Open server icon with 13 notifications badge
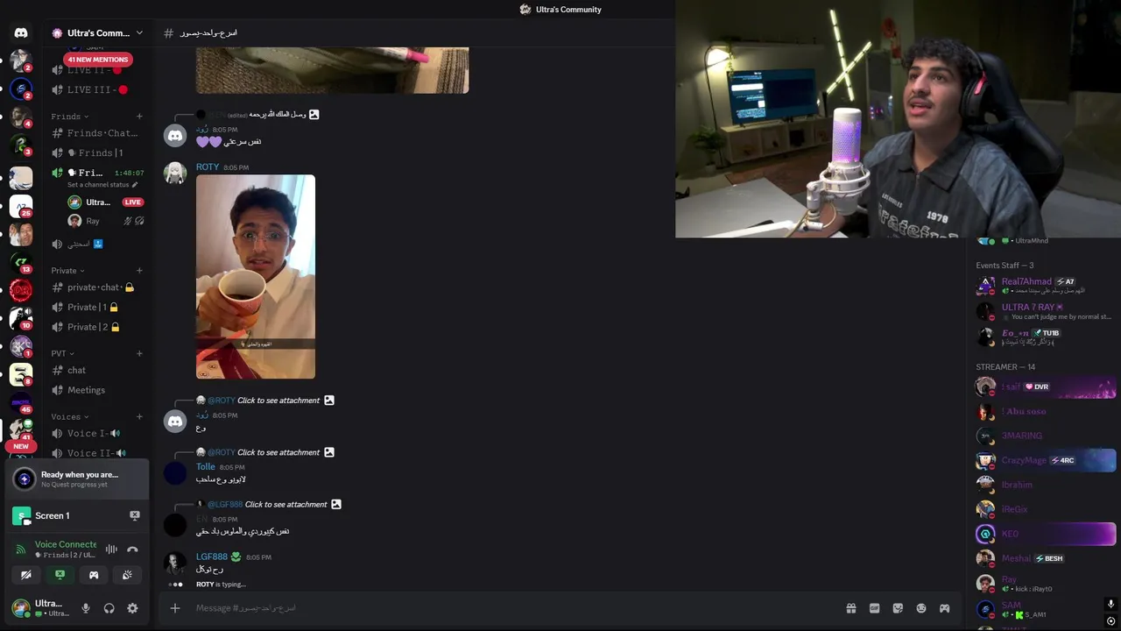 click(x=21, y=262)
